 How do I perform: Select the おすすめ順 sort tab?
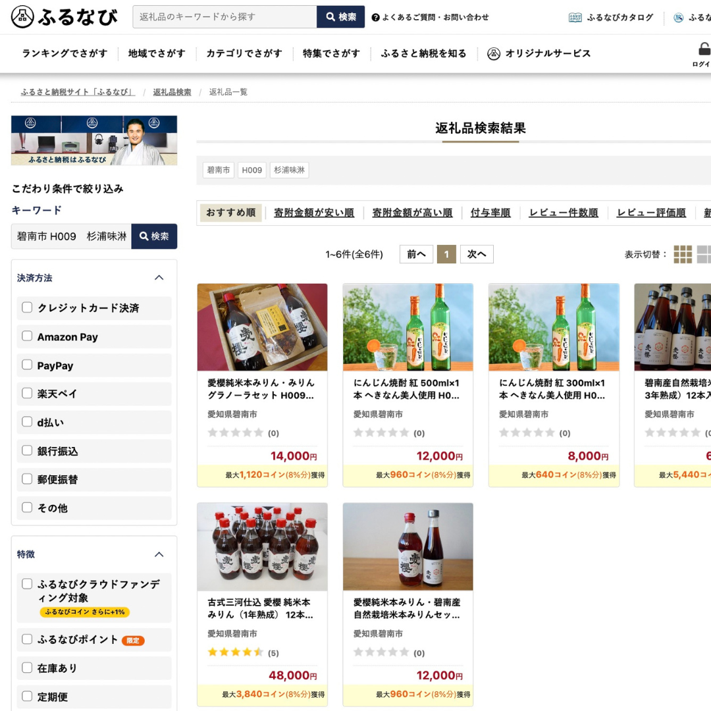231,213
